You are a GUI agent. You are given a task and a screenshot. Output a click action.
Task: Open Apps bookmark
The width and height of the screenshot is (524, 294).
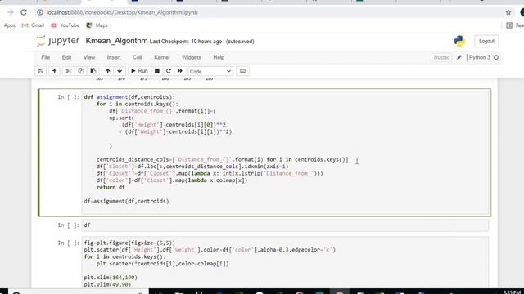(10, 25)
